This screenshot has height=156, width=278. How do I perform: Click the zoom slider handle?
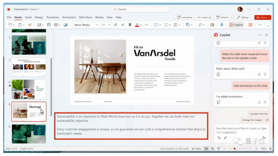point(234,149)
